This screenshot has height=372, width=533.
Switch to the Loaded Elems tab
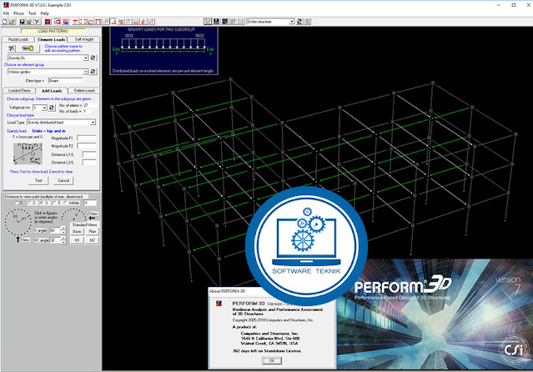(19, 90)
